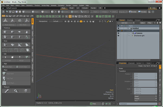Switch to the Model layout tab
Viewport: 163px width, 107px height.
[x=71, y=8]
